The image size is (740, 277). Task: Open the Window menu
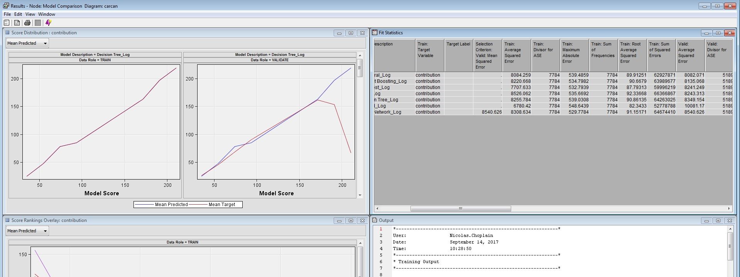coord(47,14)
